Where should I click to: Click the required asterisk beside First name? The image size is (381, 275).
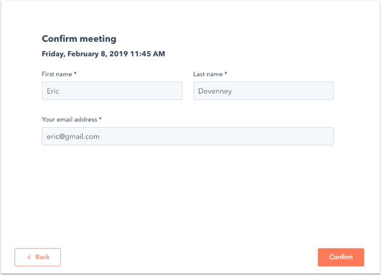pos(75,73)
